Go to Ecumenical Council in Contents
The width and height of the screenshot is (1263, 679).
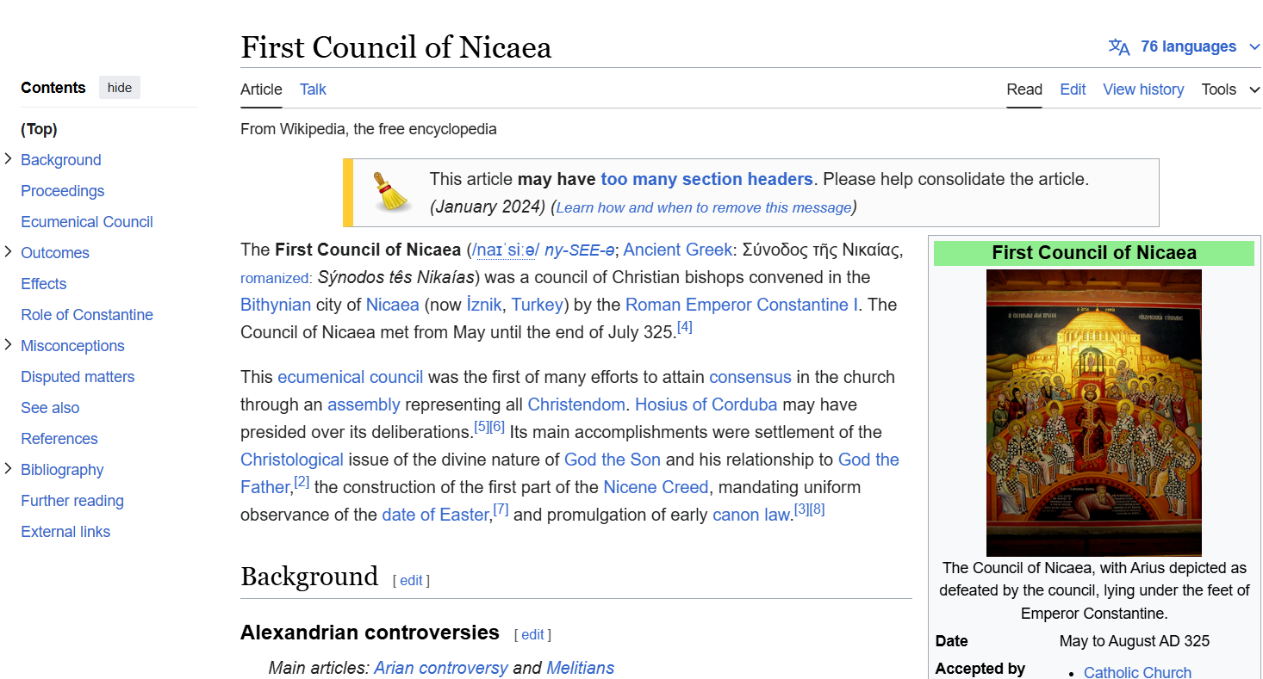[x=87, y=222]
